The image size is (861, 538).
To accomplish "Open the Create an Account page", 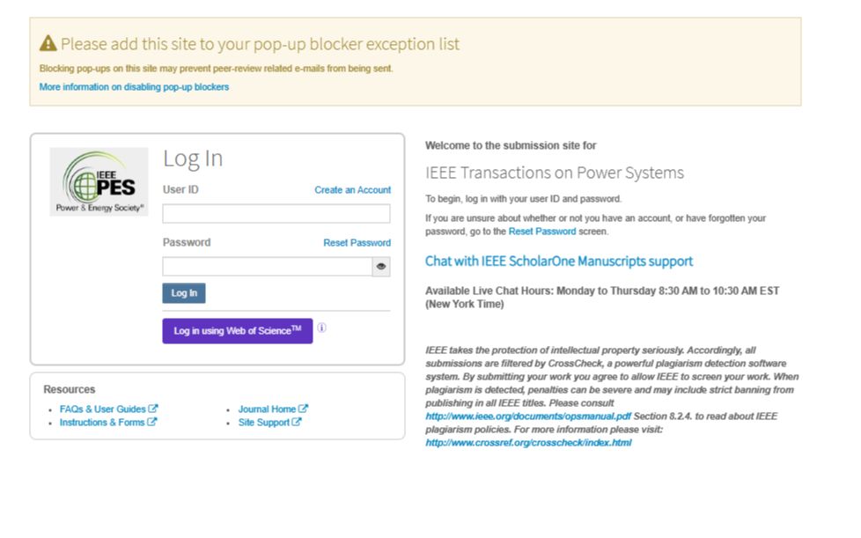I will click(x=351, y=189).
